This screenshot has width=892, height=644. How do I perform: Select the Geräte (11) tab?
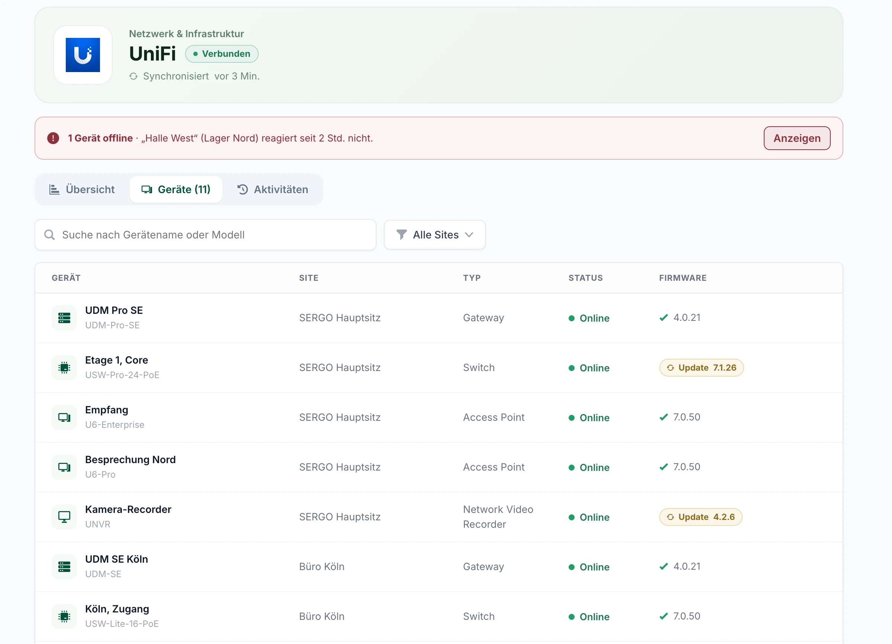(176, 189)
